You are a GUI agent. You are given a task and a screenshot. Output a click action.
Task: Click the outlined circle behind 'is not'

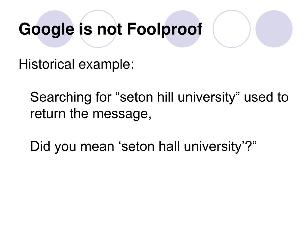point(98,29)
